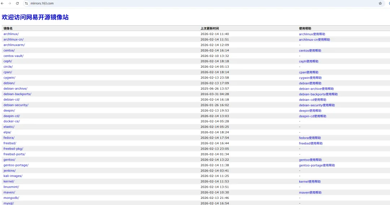This screenshot has height=205, width=390.
Task: Open gentoo-portage使用帮助 help link
Action: click(x=317, y=165)
